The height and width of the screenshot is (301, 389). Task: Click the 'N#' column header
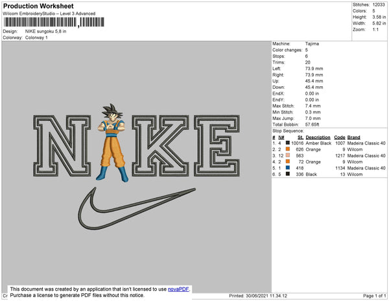(x=281, y=138)
